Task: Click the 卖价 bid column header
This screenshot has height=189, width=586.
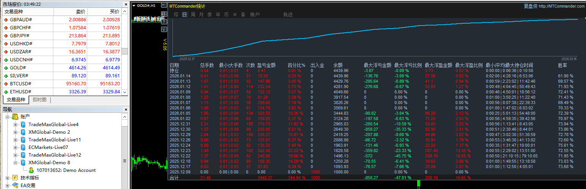Action: 70,12
